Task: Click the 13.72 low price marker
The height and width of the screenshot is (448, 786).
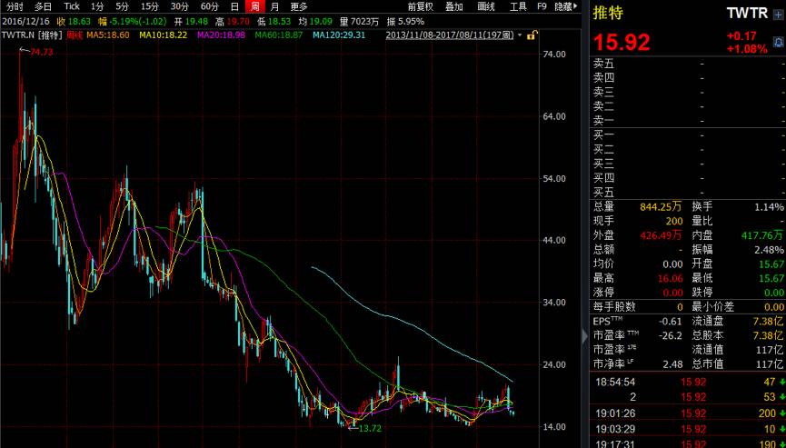Action: [x=371, y=428]
